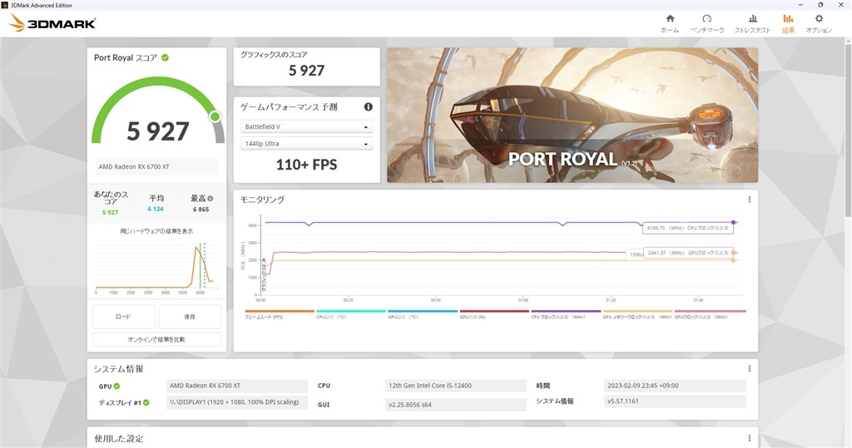Click the 保存 button
852x448 pixels.
(x=190, y=317)
